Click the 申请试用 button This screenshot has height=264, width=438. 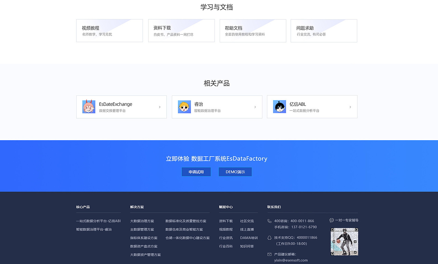196,172
